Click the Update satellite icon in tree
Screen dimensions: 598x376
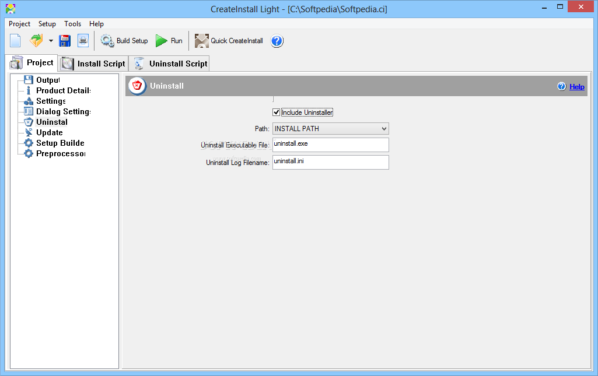click(x=29, y=132)
